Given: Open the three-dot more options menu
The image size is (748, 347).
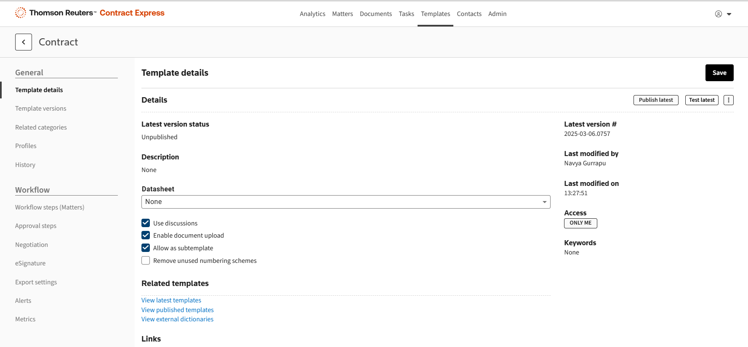Looking at the screenshot, I should (728, 100).
